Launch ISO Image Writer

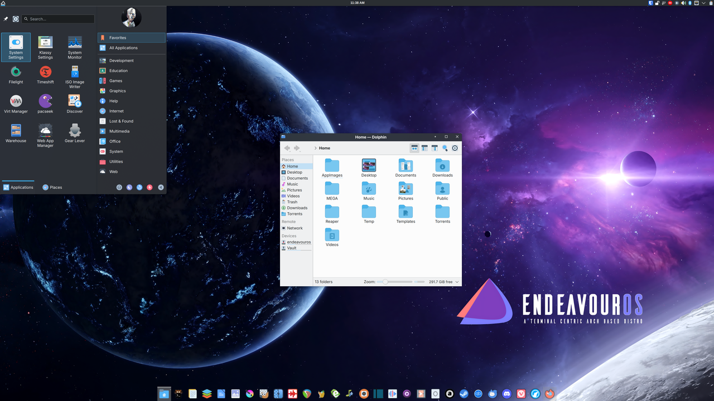pos(75,76)
